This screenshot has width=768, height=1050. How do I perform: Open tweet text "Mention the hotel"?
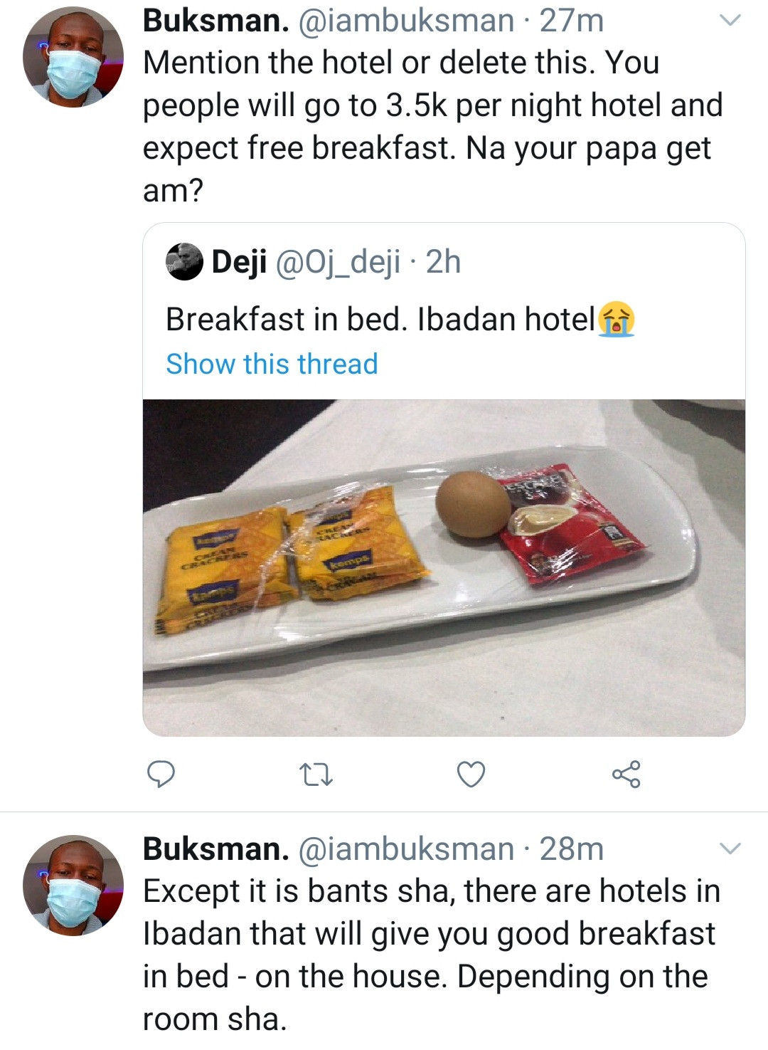pyautogui.click(x=432, y=105)
